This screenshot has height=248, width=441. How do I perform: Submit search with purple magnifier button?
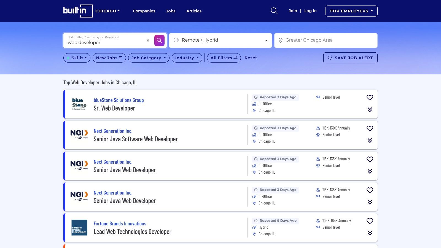(x=159, y=41)
